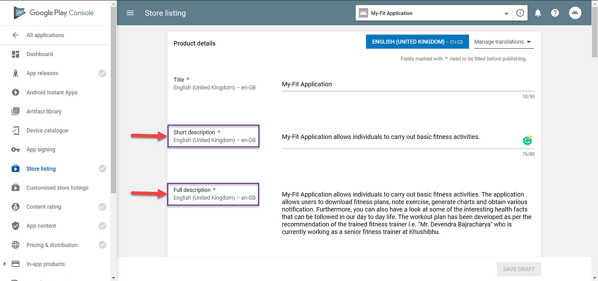Click the Customised store listings icon

(x=16, y=187)
